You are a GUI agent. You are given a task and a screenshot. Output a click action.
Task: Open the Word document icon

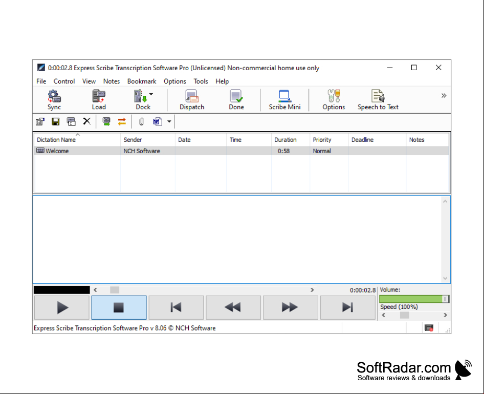click(x=158, y=121)
